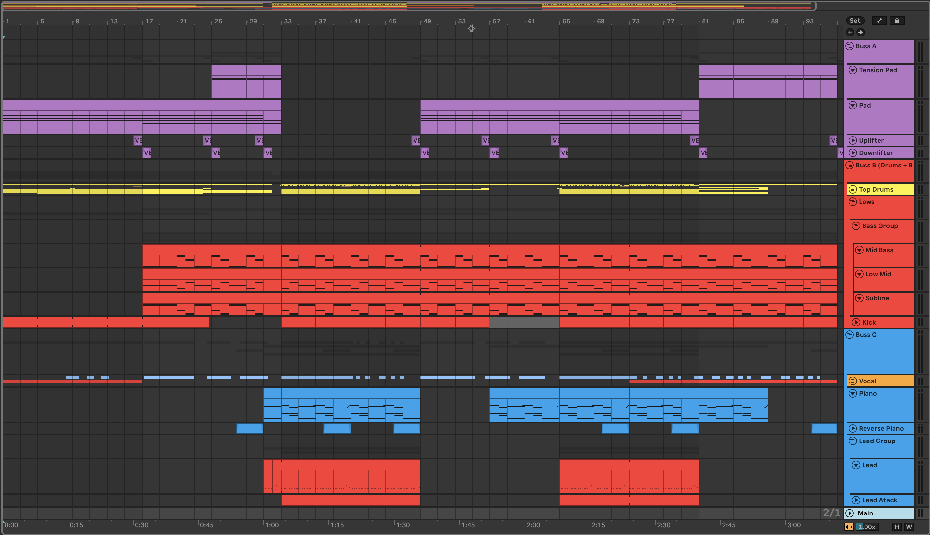Fold the Top Drums group icon
Viewport: 930px width, 535px height.
[853, 189]
